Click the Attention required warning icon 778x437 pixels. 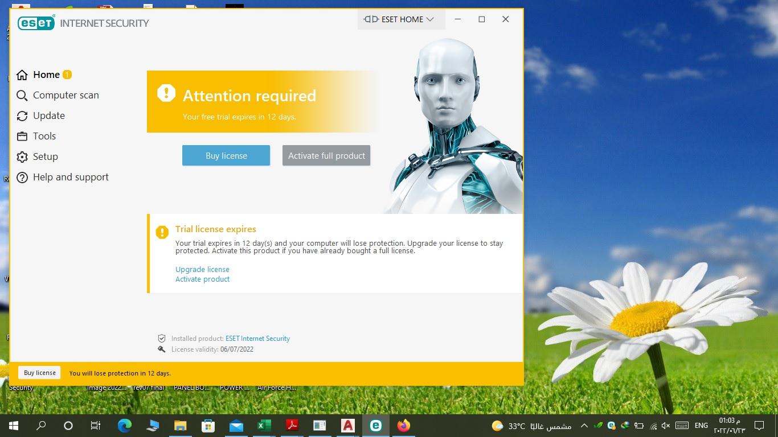point(166,93)
